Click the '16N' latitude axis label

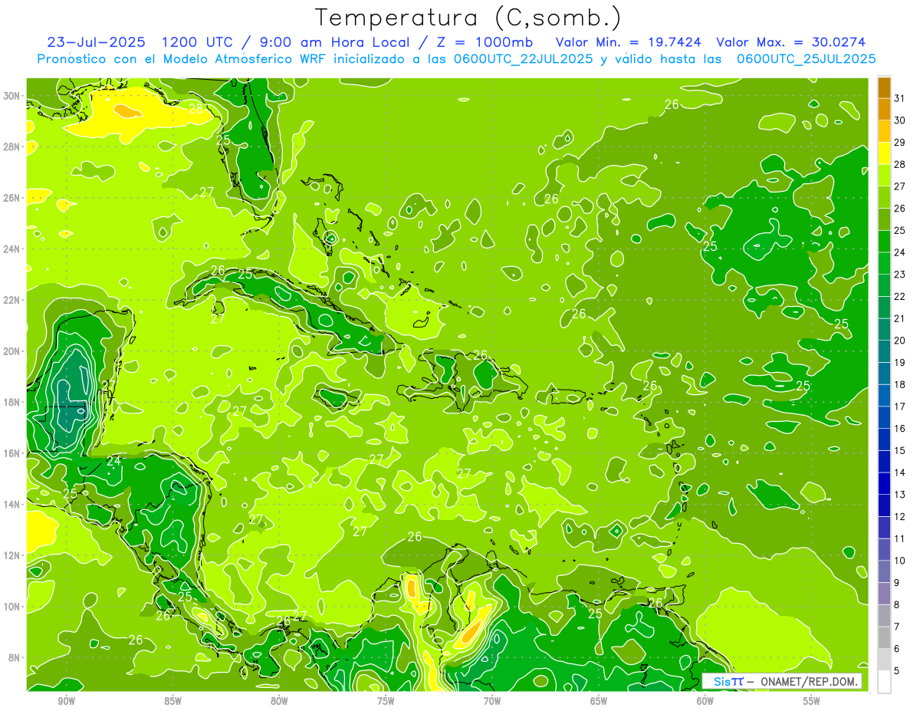coord(13,453)
